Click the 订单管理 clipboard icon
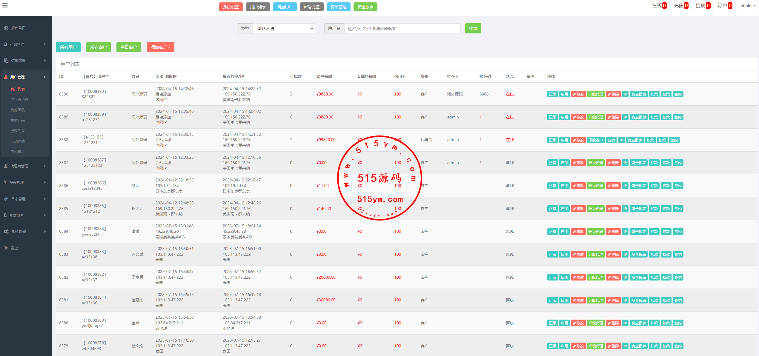The image size is (759, 356). [6, 61]
